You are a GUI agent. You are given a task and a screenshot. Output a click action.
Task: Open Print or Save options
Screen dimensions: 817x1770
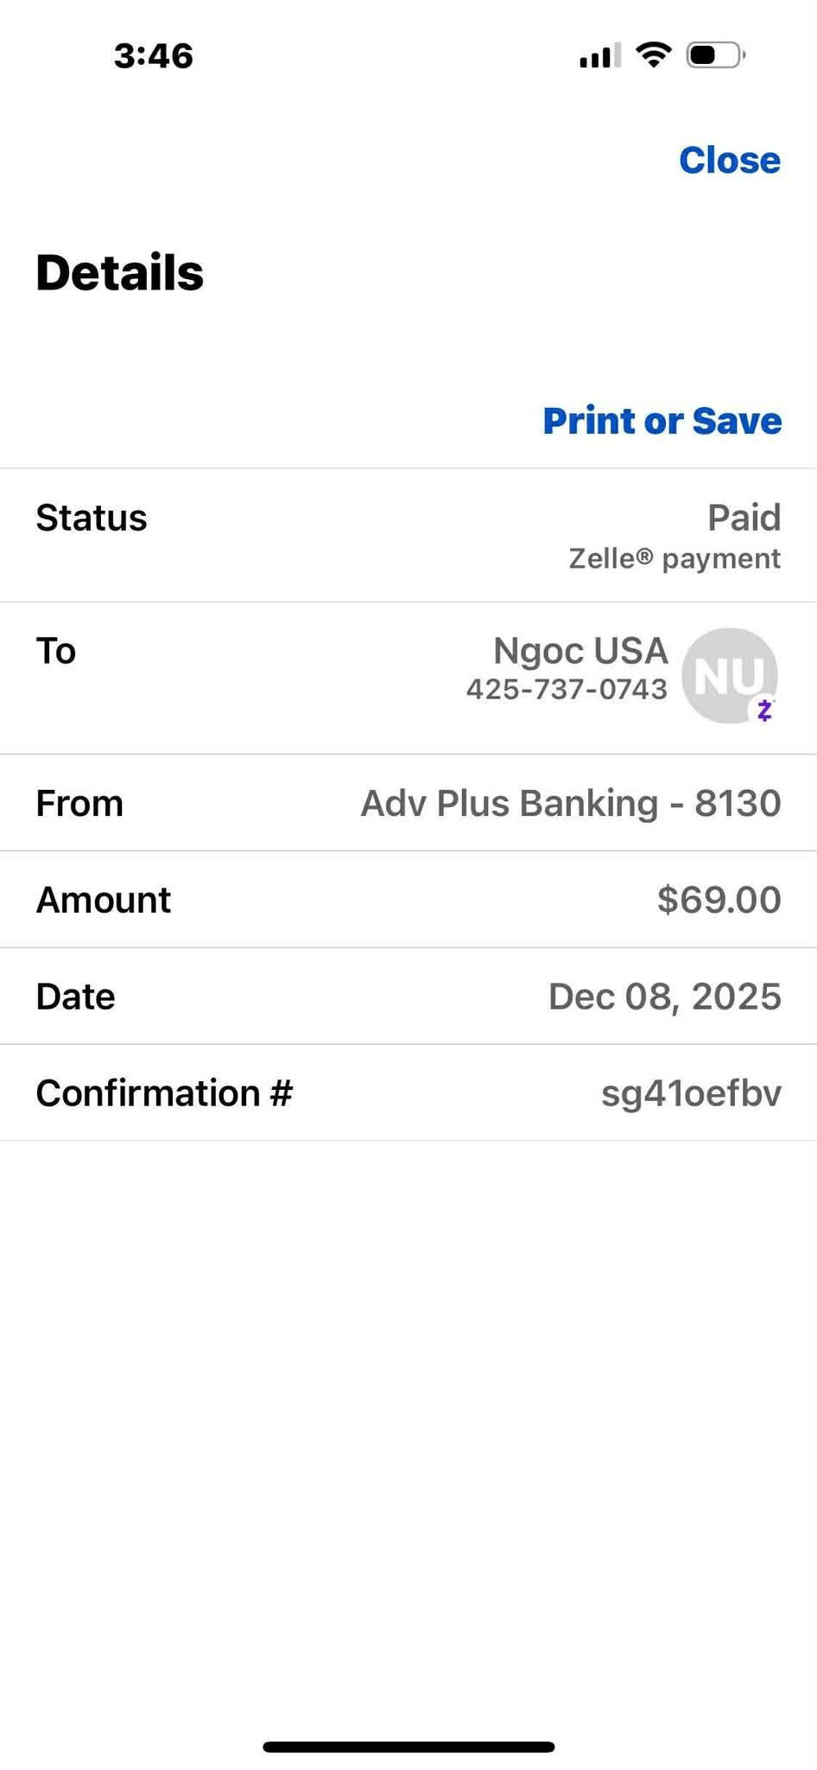(662, 421)
